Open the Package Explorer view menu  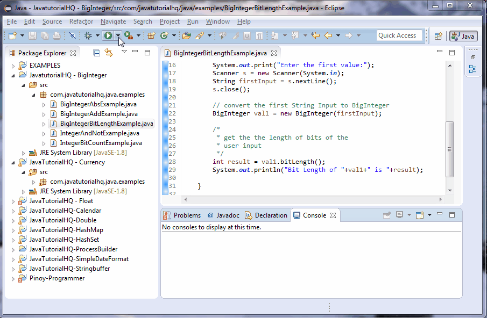tap(124, 52)
